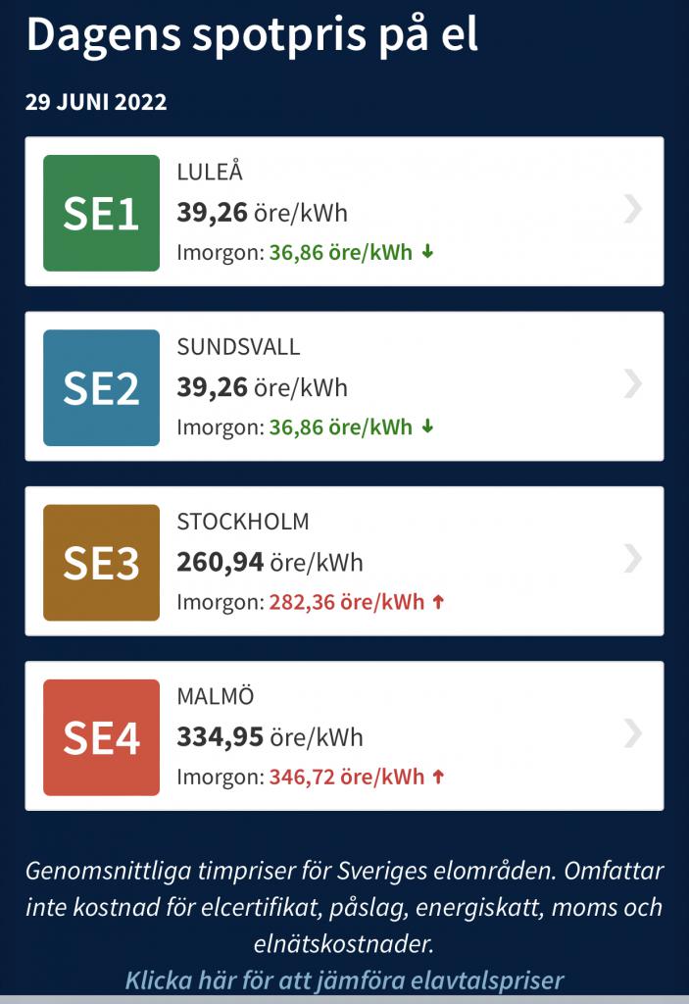
Task: Click the blue SE2 area badge
Action: [101, 387]
